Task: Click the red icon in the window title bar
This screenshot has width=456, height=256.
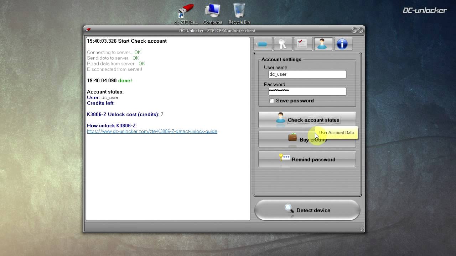Action: click(x=88, y=30)
